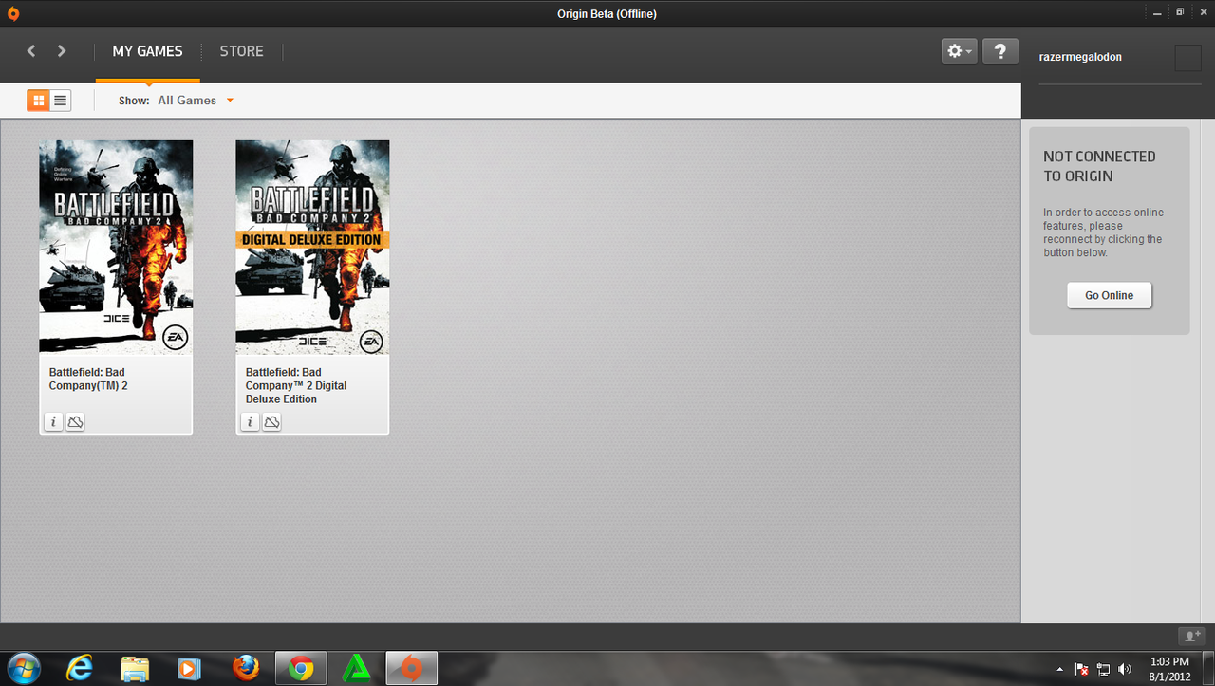This screenshot has width=1215, height=686.
Task: Open Windows Explorer from the taskbar
Action: 135,669
